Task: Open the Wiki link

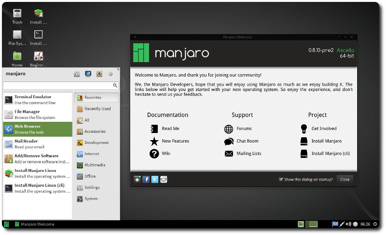Action: tap(160, 154)
